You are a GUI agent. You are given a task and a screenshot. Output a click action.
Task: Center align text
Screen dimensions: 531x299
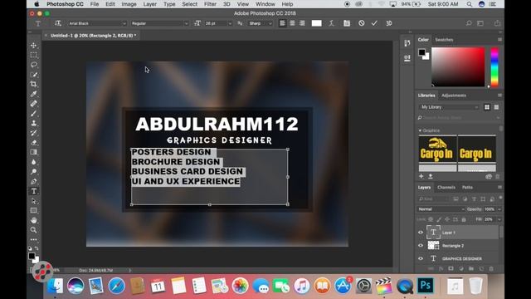pos(292,23)
